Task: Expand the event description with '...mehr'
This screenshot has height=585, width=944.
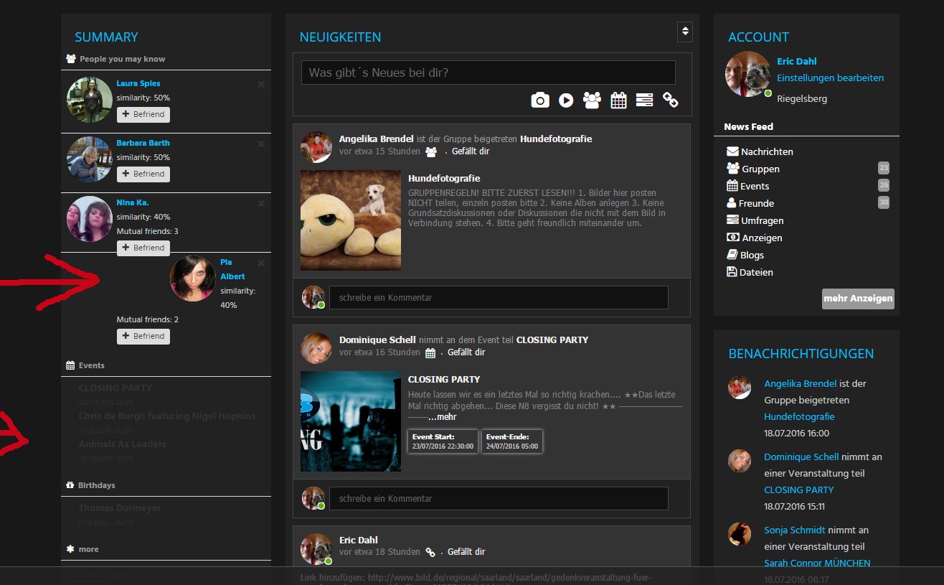Action: 443,416
